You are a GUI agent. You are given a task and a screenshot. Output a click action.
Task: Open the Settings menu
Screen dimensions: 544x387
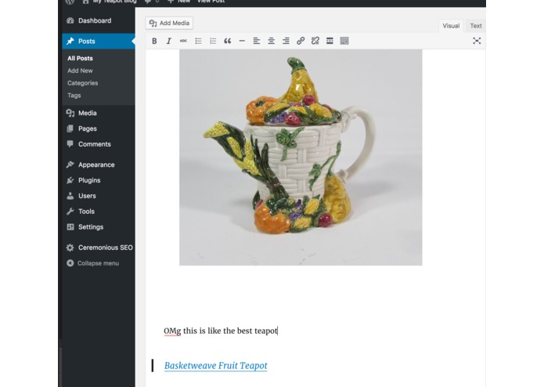[x=99, y=227]
